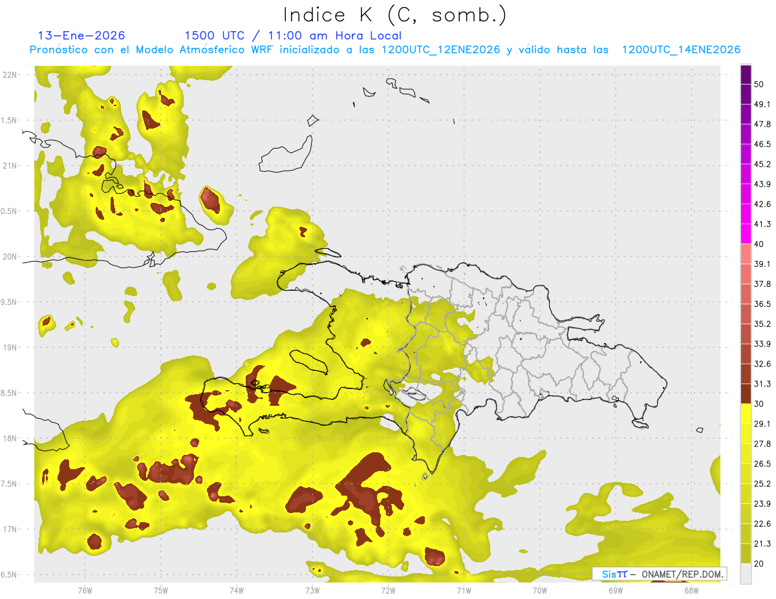Click the colorbar value '47.8'

[762, 124]
